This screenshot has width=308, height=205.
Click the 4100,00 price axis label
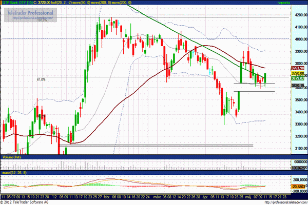pos(301,27)
